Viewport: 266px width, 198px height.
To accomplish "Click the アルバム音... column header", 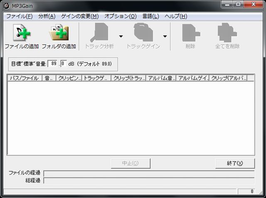I will [x=161, y=78].
